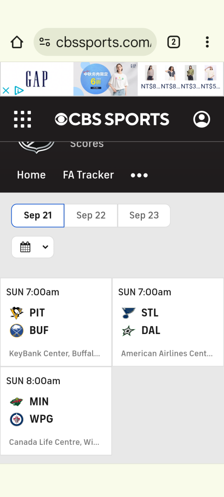Click the AdChoices triangle icon
The width and height of the screenshot is (224, 497).
(x=19, y=90)
